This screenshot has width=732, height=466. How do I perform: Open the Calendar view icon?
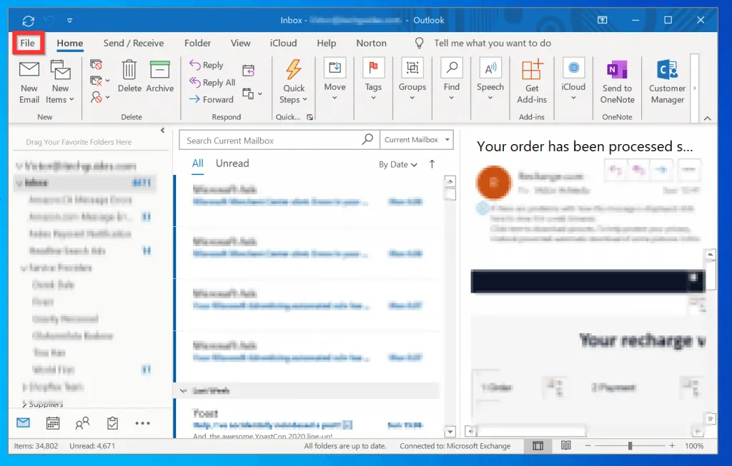tap(53, 423)
